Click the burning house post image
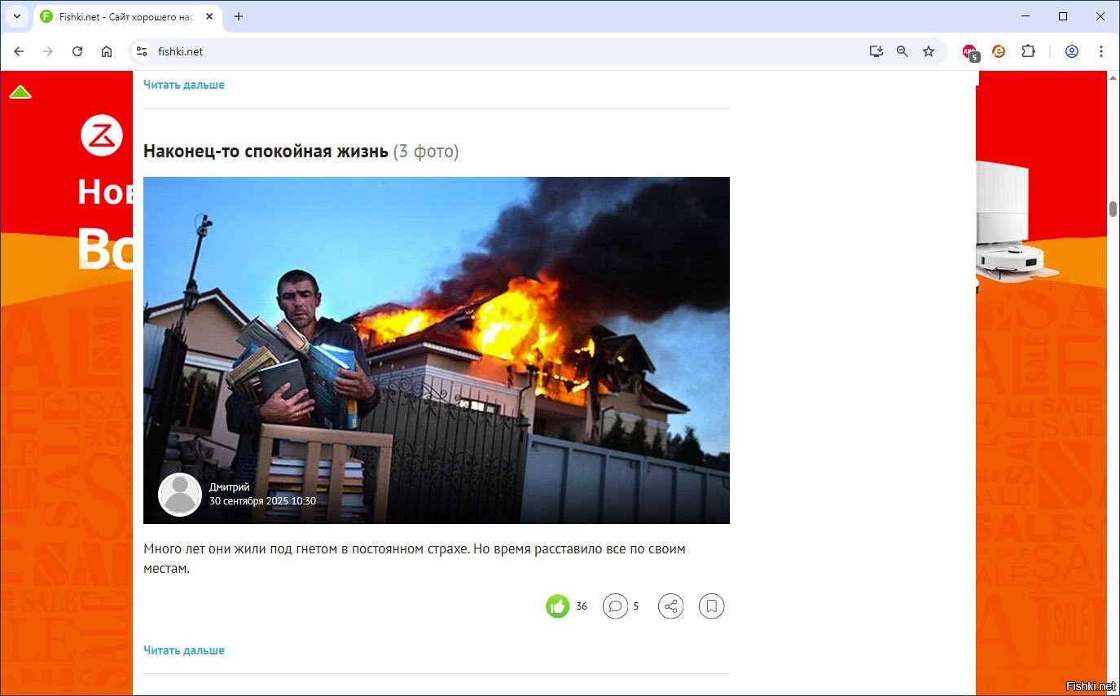 point(437,350)
